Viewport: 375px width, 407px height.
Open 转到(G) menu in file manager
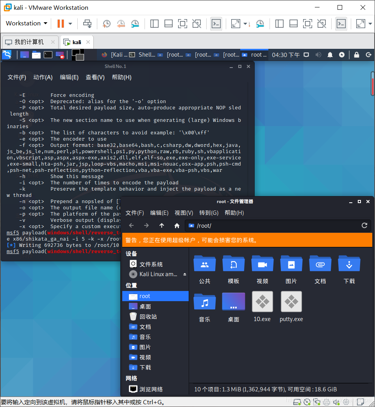click(x=209, y=213)
